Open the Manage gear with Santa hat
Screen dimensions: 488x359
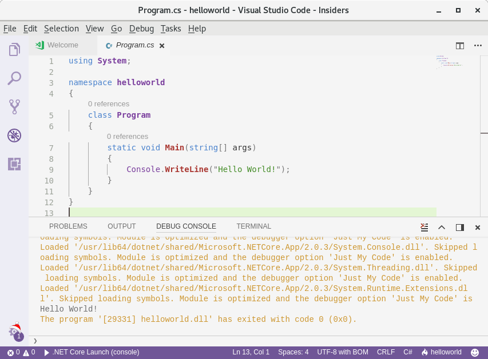(x=15, y=332)
